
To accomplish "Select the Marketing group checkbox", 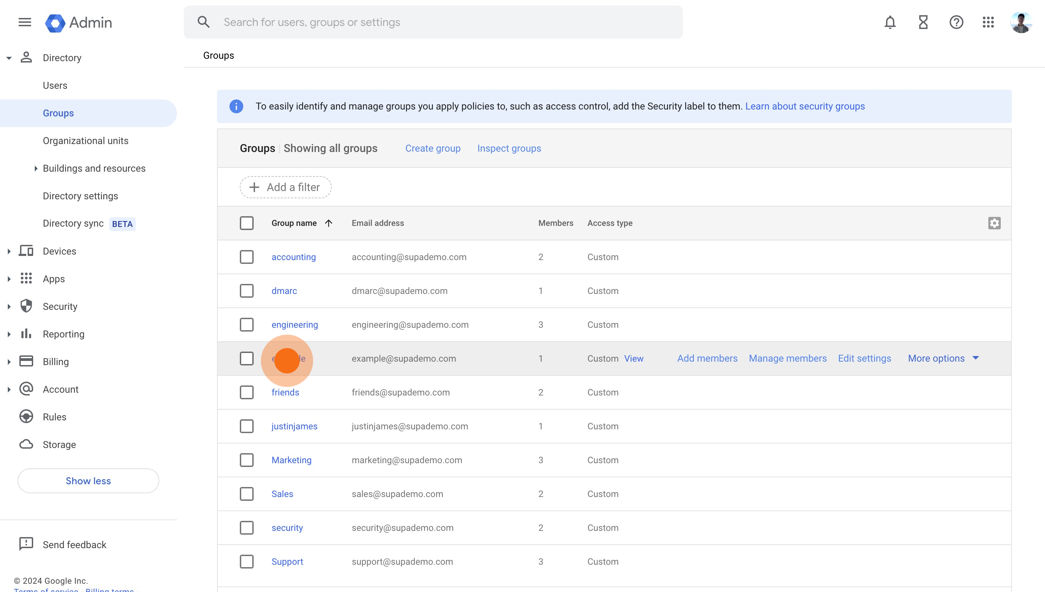I will click(x=246, y=460).
